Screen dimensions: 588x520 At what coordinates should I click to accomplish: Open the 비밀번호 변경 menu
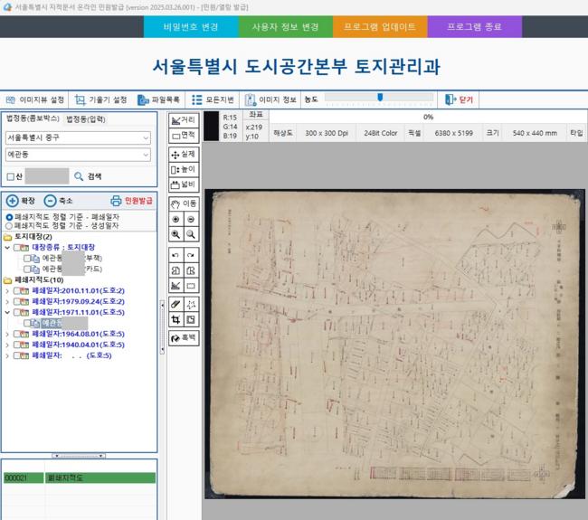point(191,27)
